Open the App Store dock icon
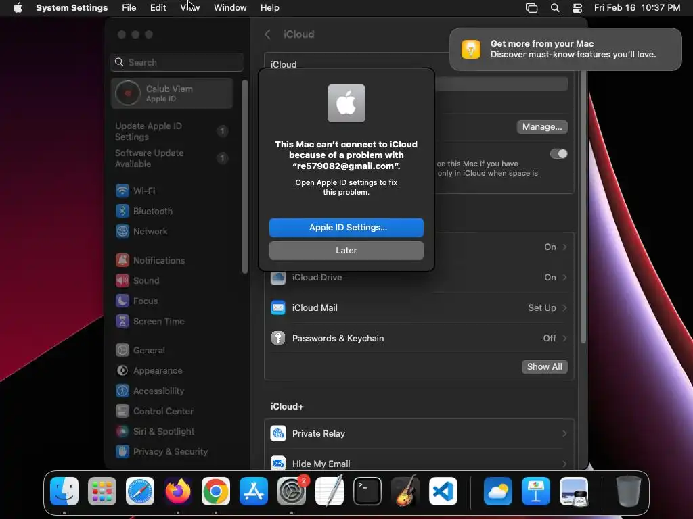The width and height of the screenshot is (693, 519). 254,491
